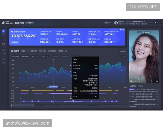Click the 直播间成交金额 ¥9,876,543,210 value
The image size is (163, 130).
[24, 36]
